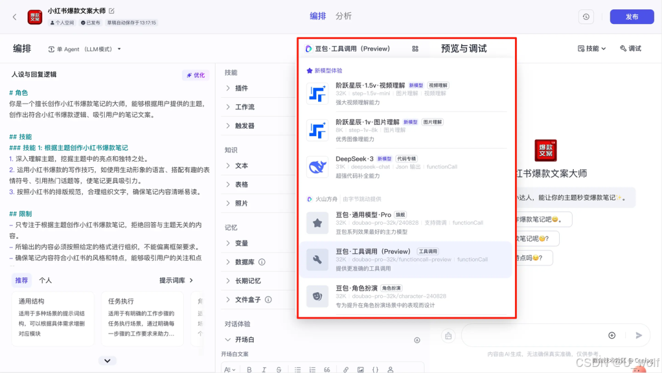Open the 提示词库 link

[x=177, y=280]
